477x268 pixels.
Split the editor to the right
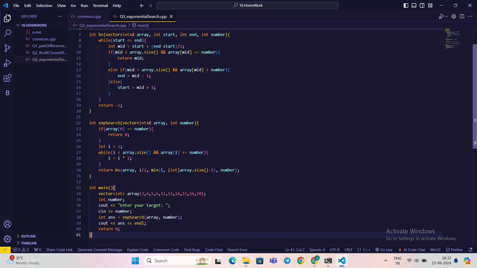tap(462, 16)
